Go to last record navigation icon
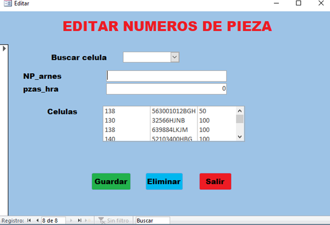330x225 pixels. click(x=79, y=221)
